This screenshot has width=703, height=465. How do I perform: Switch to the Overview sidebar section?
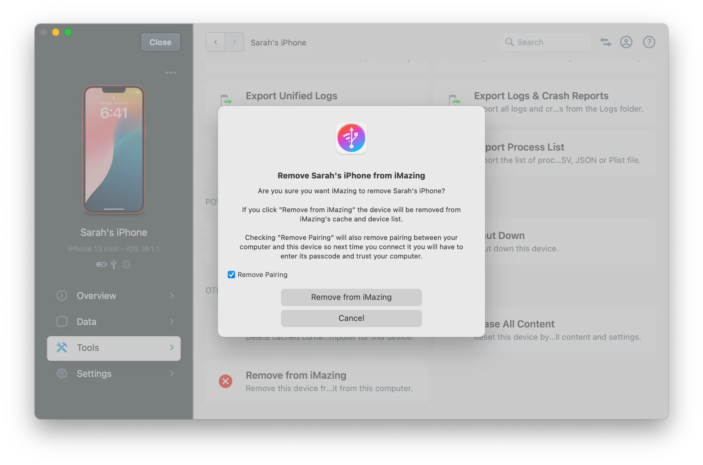click(96, 296)
